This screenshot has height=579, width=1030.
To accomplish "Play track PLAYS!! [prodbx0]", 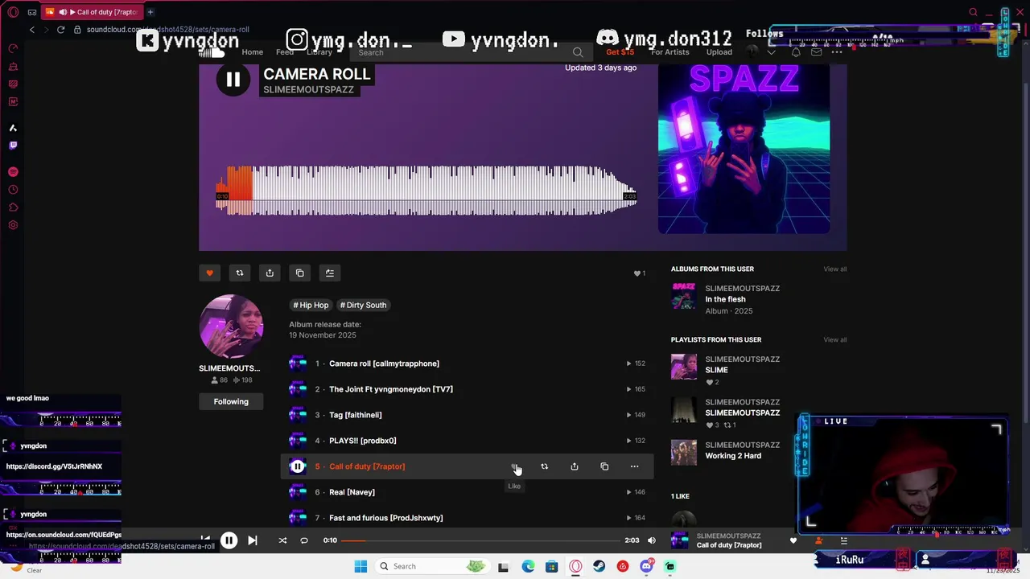I will point(363,441).
